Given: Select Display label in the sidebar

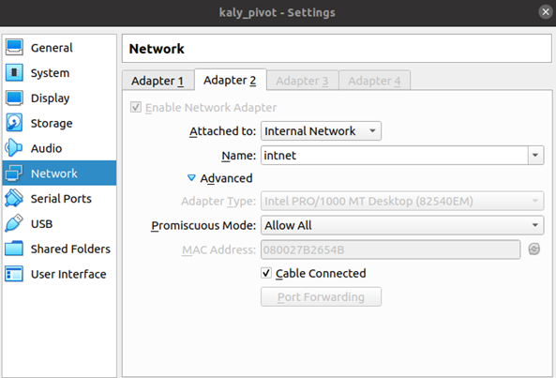Looking at the screenshot, I should coord(50,98).
